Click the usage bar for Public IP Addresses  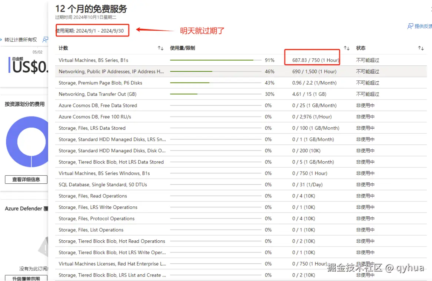coord(216,71)
